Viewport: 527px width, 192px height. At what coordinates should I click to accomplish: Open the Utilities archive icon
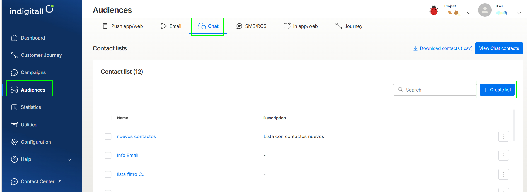(14, 124)
